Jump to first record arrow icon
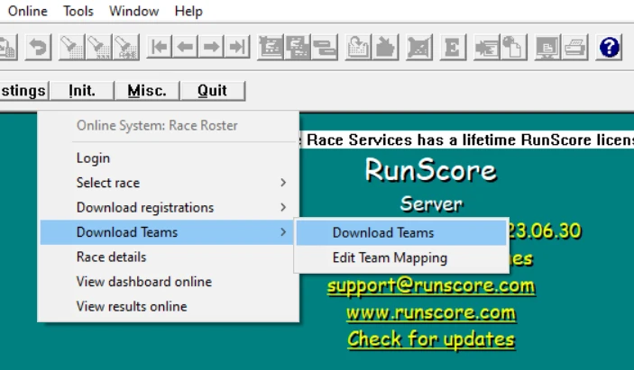 pos(160,48)
